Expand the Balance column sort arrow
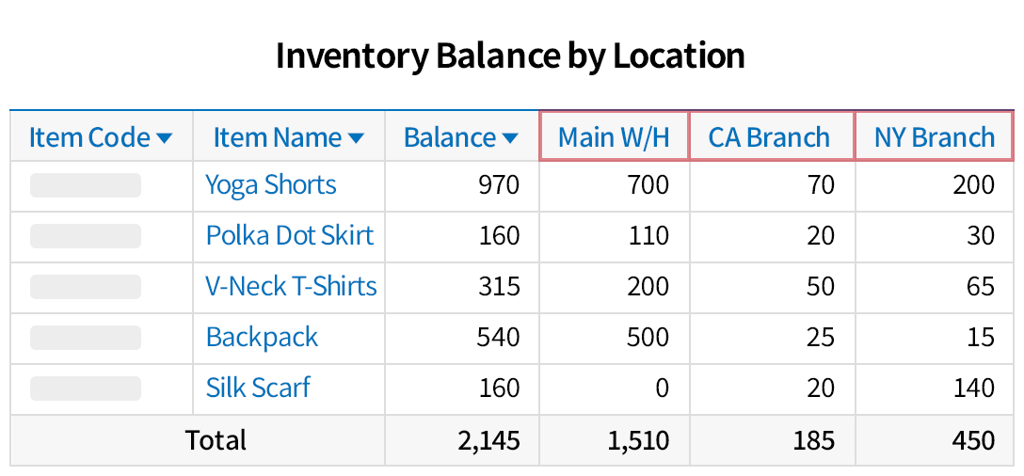This screenshot has height=476, width=1024. (x=510, y=138)
